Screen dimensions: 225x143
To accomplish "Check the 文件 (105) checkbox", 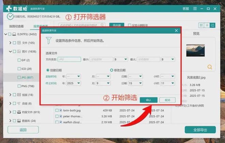I will [x=14, y=43].
